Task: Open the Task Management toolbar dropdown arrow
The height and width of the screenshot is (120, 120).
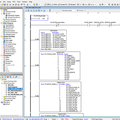Action: [x=19, y=77]
